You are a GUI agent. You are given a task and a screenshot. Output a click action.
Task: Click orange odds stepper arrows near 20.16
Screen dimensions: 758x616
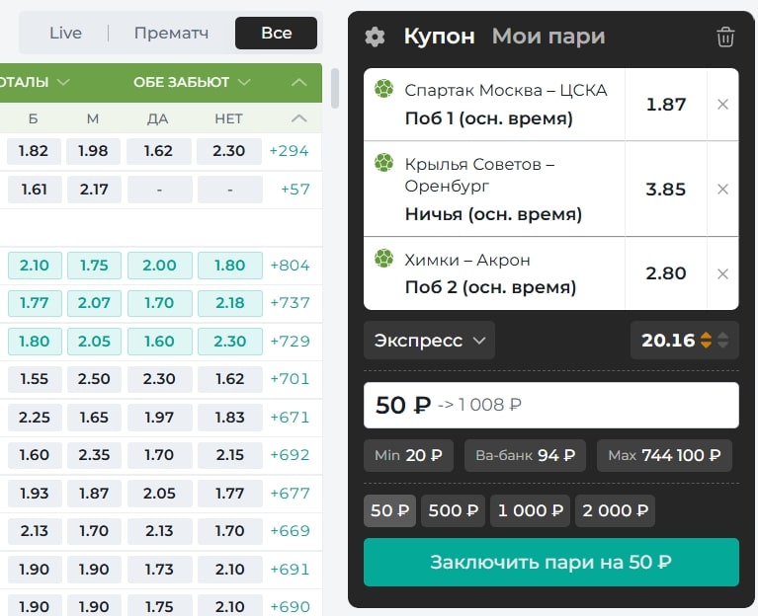(x=707, y=340)
